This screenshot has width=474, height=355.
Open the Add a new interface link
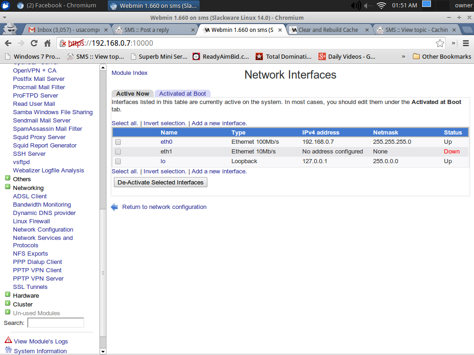219,123
